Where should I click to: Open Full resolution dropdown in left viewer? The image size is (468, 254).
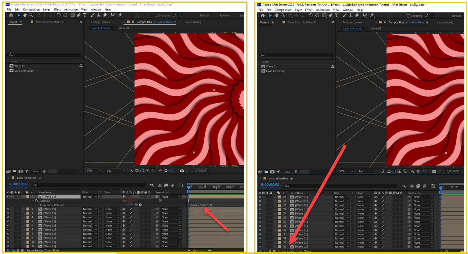pyautogui.click(x=116, y=171)
